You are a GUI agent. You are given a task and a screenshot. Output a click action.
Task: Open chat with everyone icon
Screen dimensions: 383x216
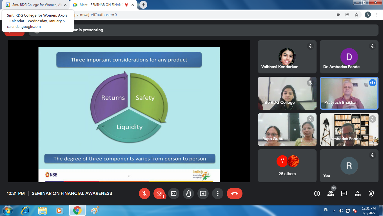tap(344, 193)
